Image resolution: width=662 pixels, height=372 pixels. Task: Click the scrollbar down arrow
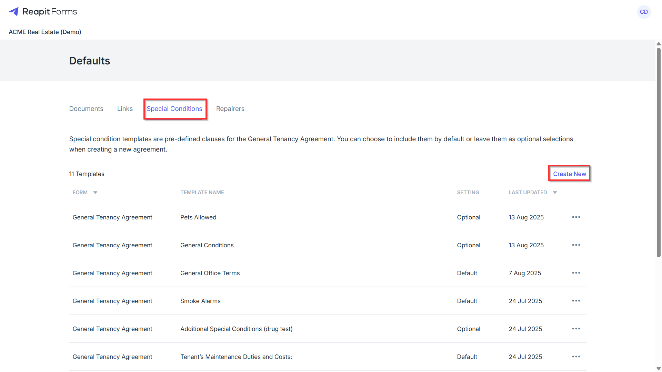tap(659, 369)
